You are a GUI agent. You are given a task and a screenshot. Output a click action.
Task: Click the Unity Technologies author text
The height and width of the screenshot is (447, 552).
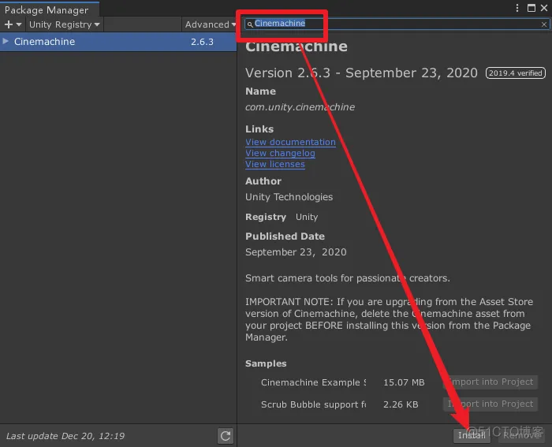click(289, 197)
